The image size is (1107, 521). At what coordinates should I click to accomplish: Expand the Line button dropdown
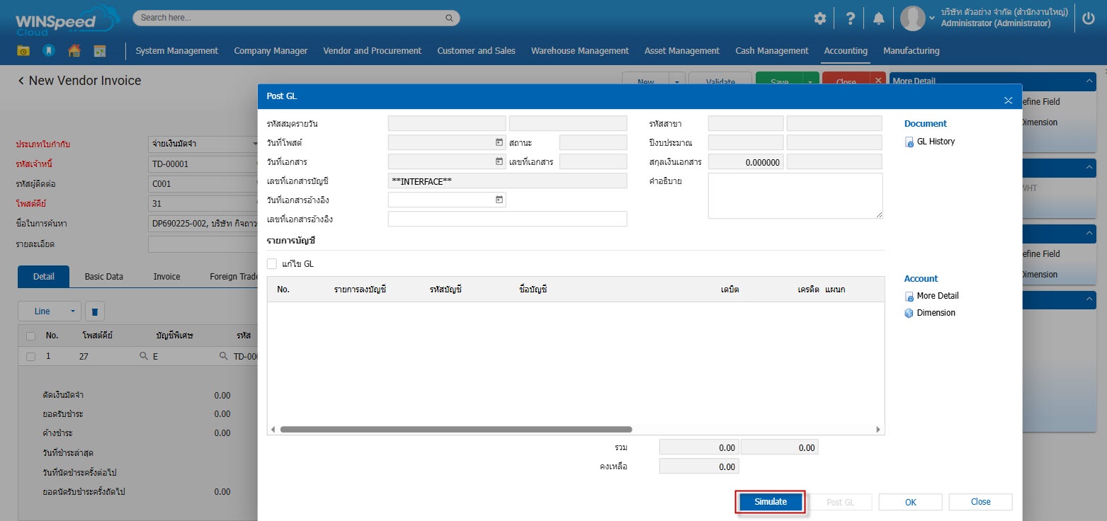(72, 311)
